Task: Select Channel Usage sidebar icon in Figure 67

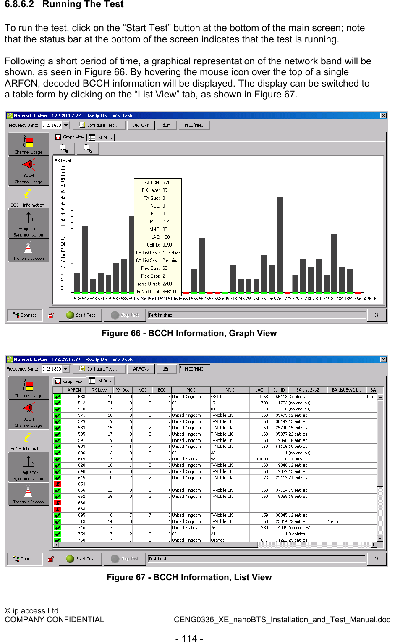Action: tap(28, 388)
